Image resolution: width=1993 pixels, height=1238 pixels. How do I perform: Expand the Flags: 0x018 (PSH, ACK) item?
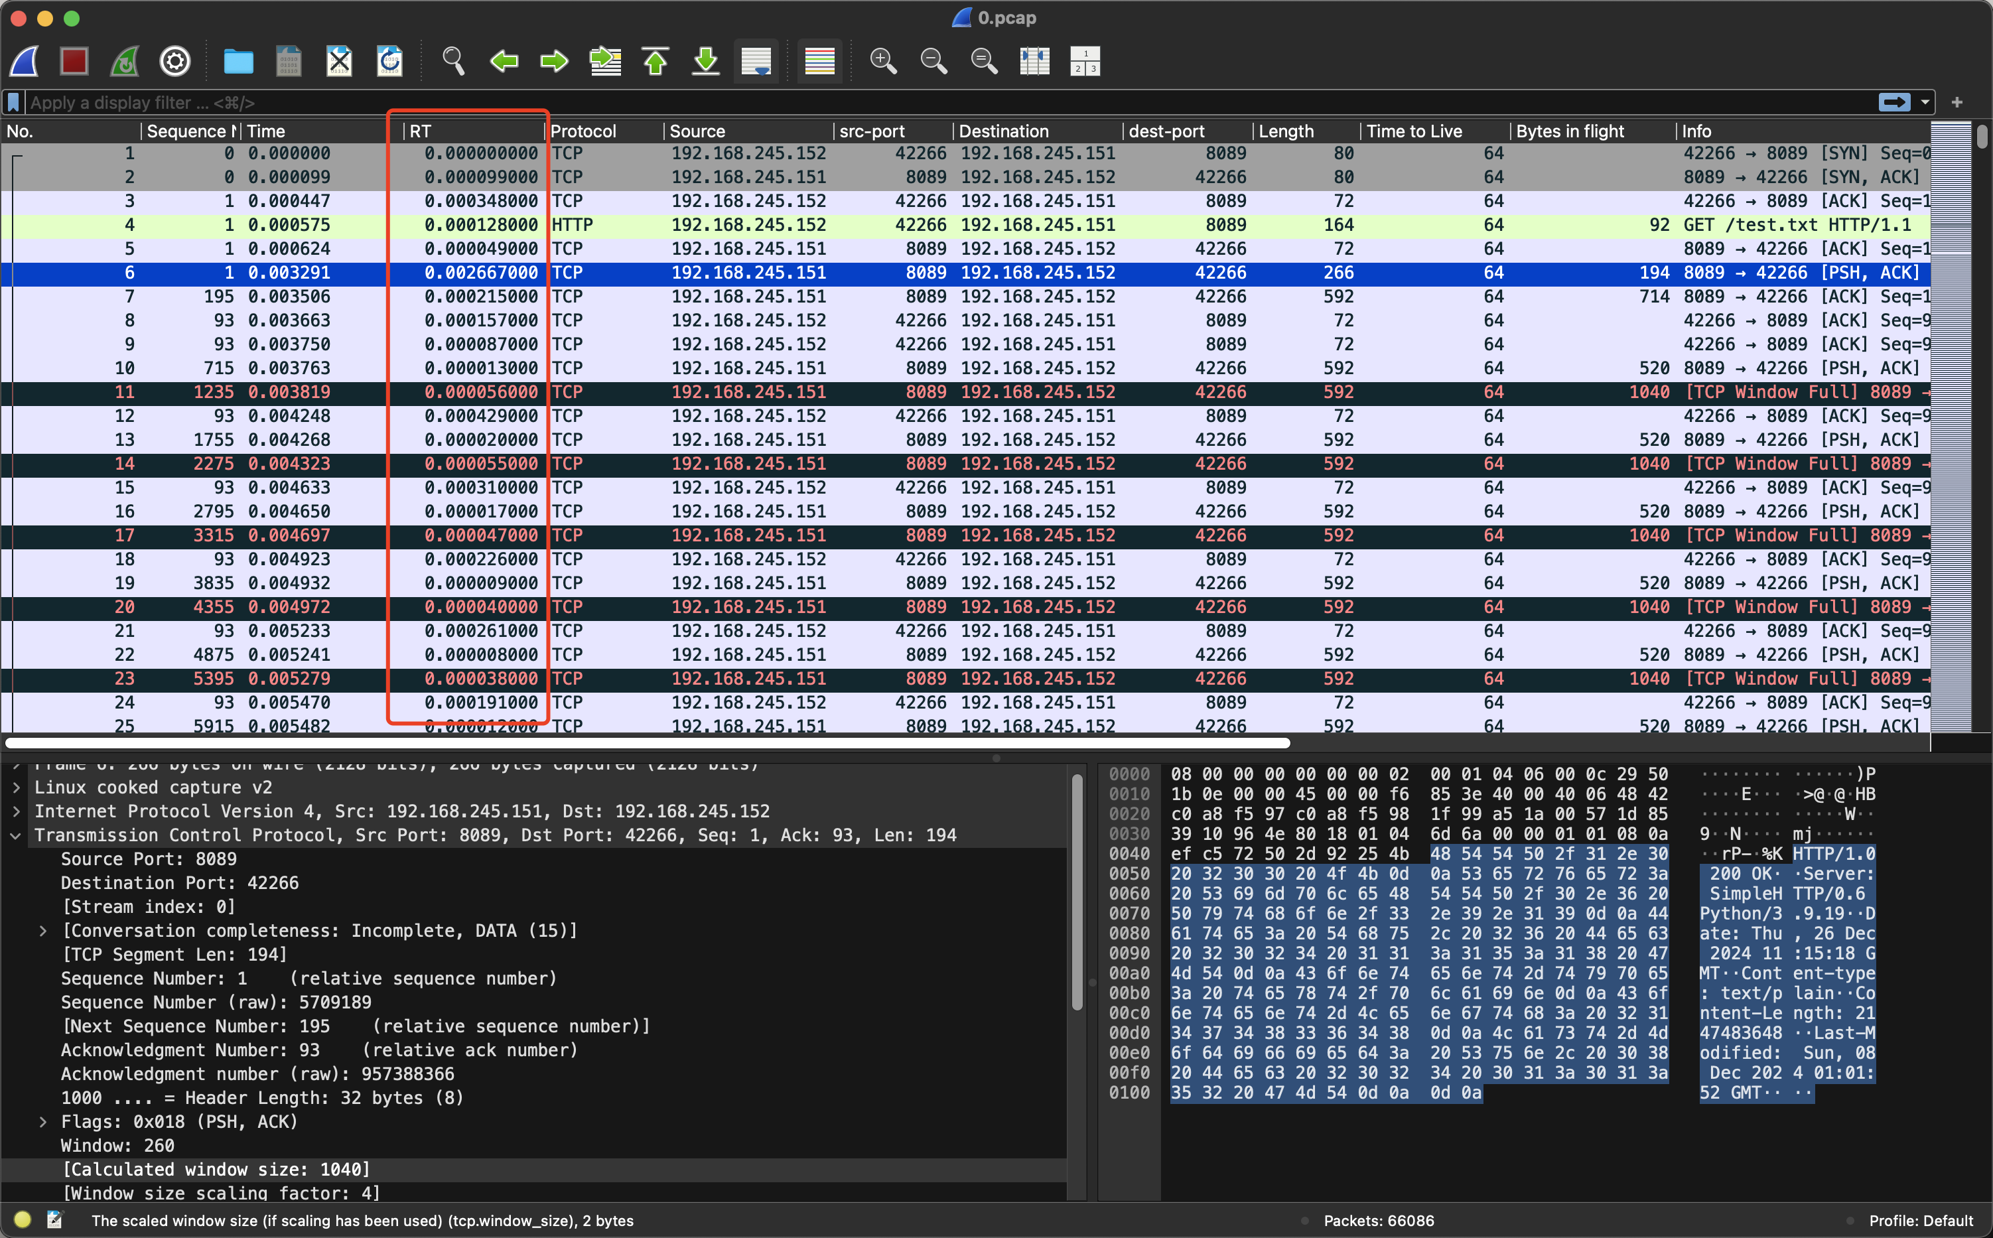tap(44, 1122)
